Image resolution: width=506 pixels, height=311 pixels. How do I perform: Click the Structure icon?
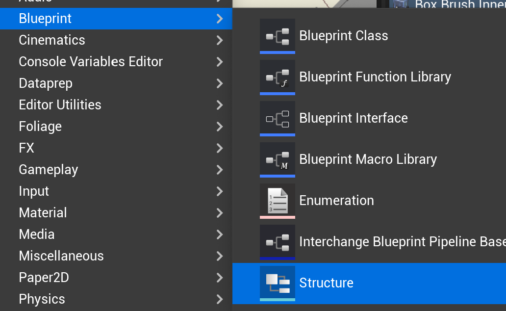tap(278, 283)
